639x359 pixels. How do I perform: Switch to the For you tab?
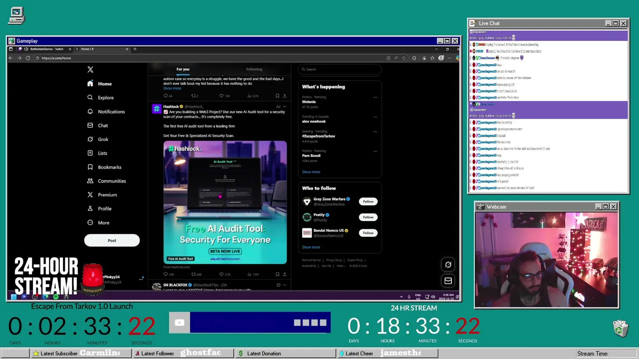pos(183,69)
